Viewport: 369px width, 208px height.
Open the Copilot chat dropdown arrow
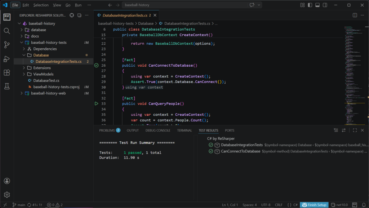258,5
